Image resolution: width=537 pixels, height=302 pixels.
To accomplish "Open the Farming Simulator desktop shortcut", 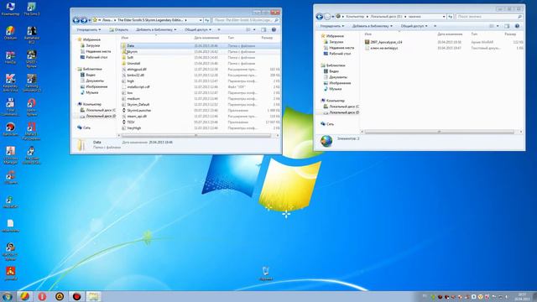I will click(32, 82).
